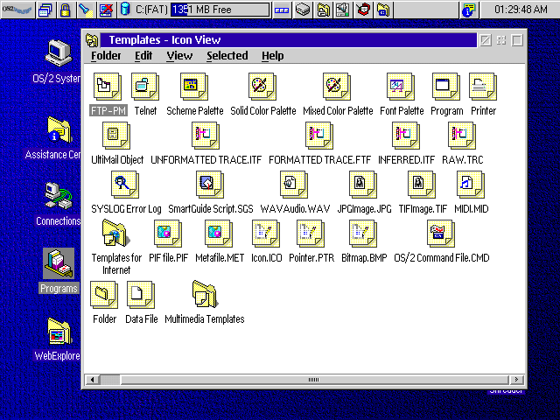
Task: Select the Folder template icon
Action: click(x=104, y=295)
